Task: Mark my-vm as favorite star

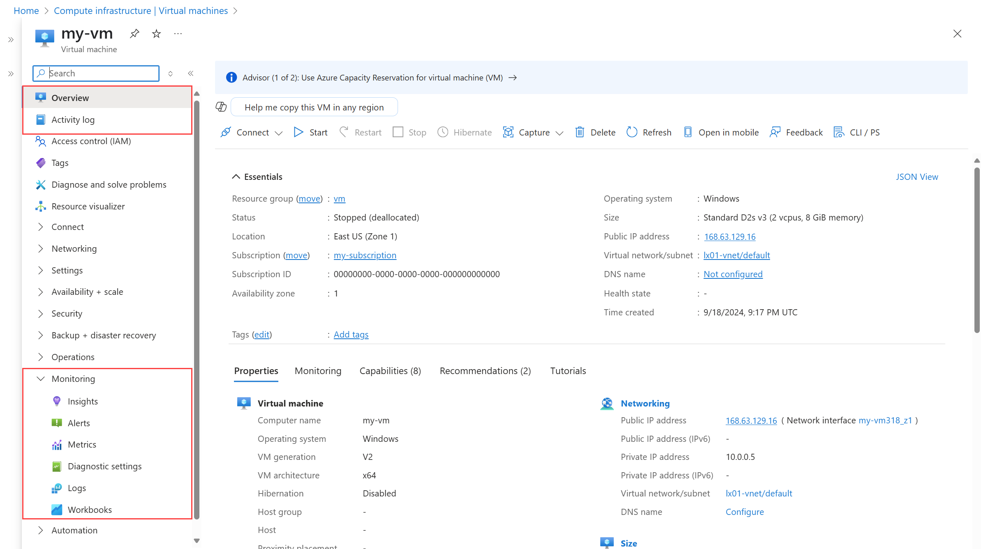Action: pyautogui.click(x=156, y=34)
